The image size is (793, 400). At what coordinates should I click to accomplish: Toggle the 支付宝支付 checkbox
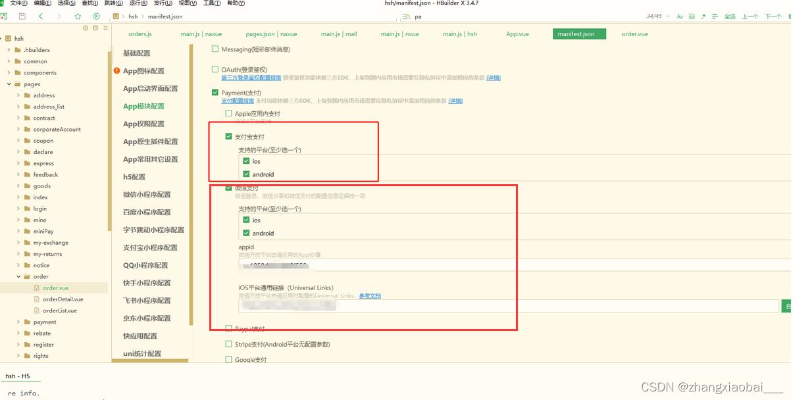(x=229, y=137)
